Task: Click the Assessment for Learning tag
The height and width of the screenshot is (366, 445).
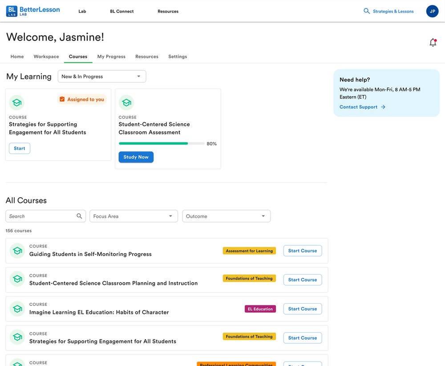Action: [x=249, y=251]
